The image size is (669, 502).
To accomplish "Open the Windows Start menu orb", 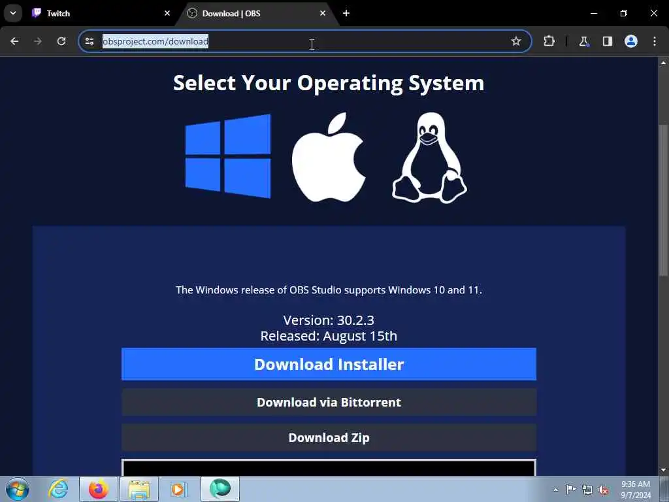I will (18, 489).
